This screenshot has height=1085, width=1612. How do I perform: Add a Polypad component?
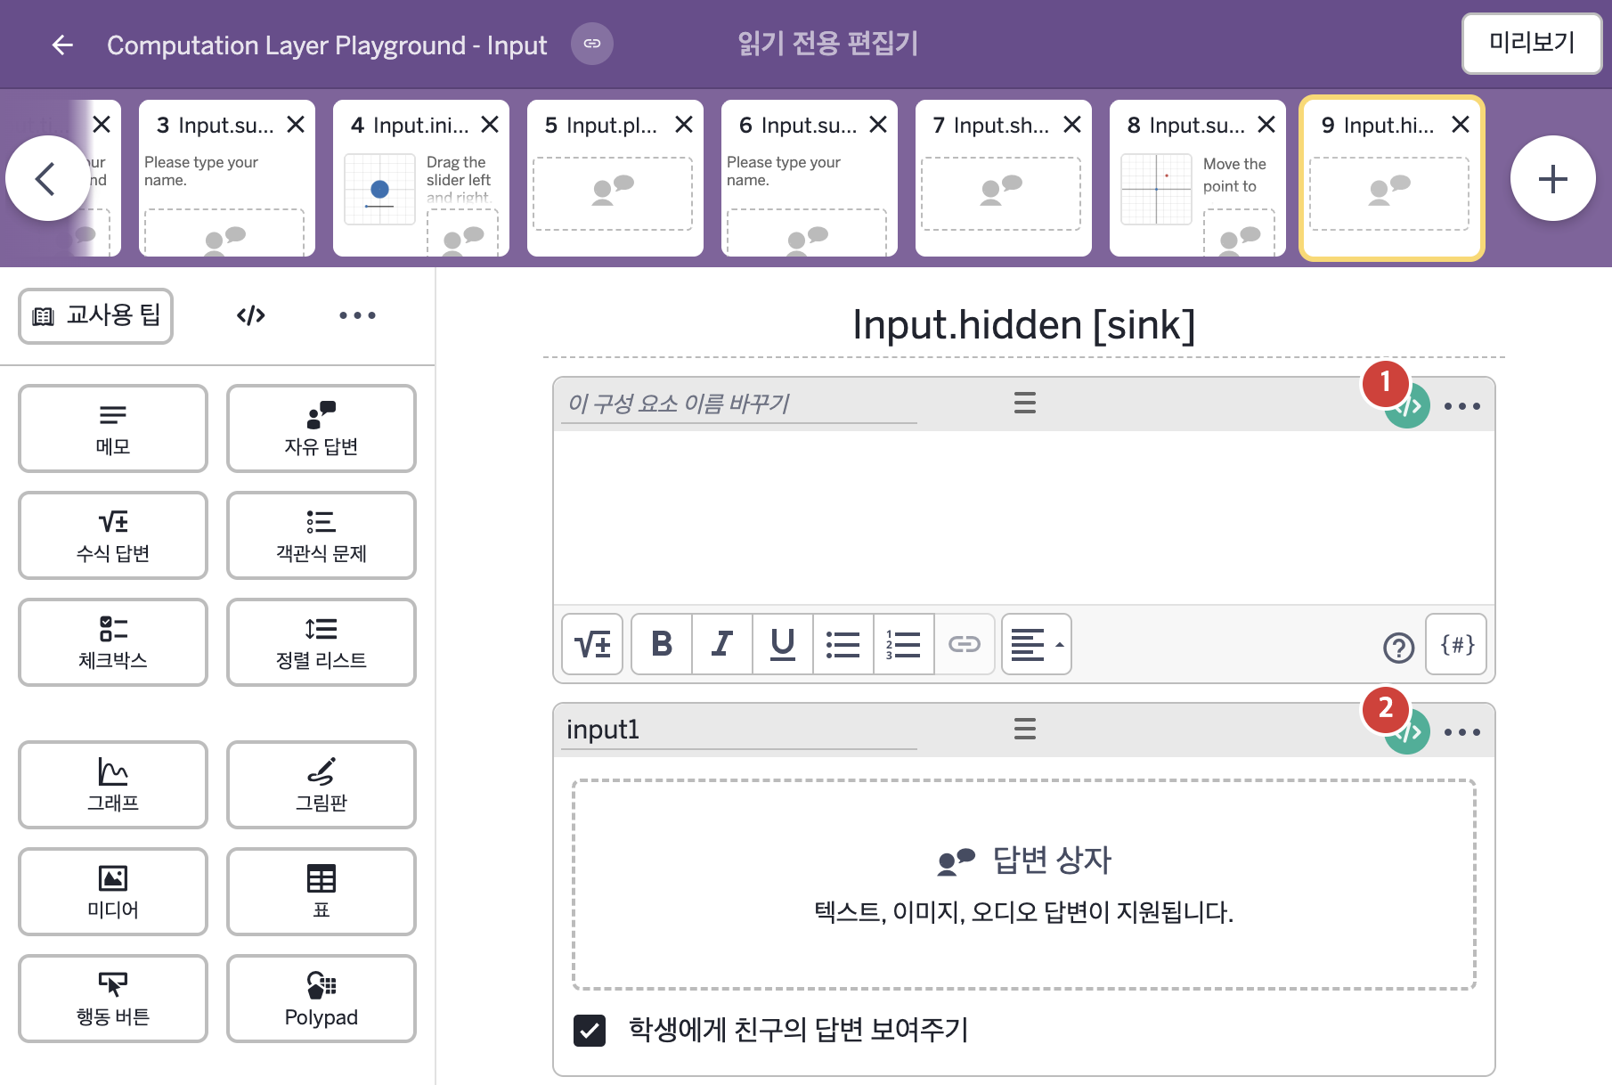coord(322,999)
